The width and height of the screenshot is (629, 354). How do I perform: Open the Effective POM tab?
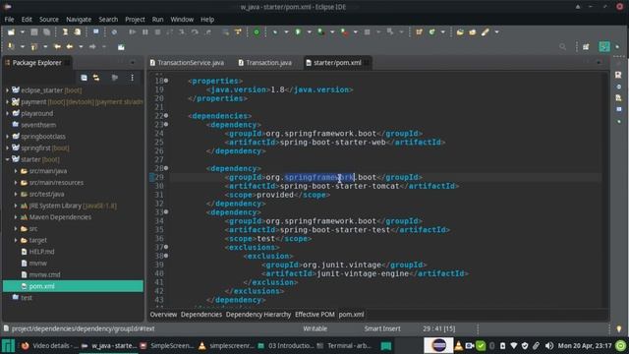(314, 315)
